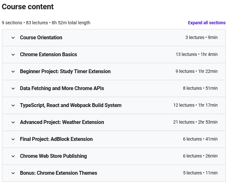The image size is (228, 184).
Task: Open TypeScript, React and Webpack Build System
Action: coord(71,105)
